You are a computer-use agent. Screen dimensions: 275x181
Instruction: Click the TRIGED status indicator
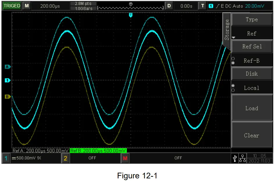tap(12, 6)
